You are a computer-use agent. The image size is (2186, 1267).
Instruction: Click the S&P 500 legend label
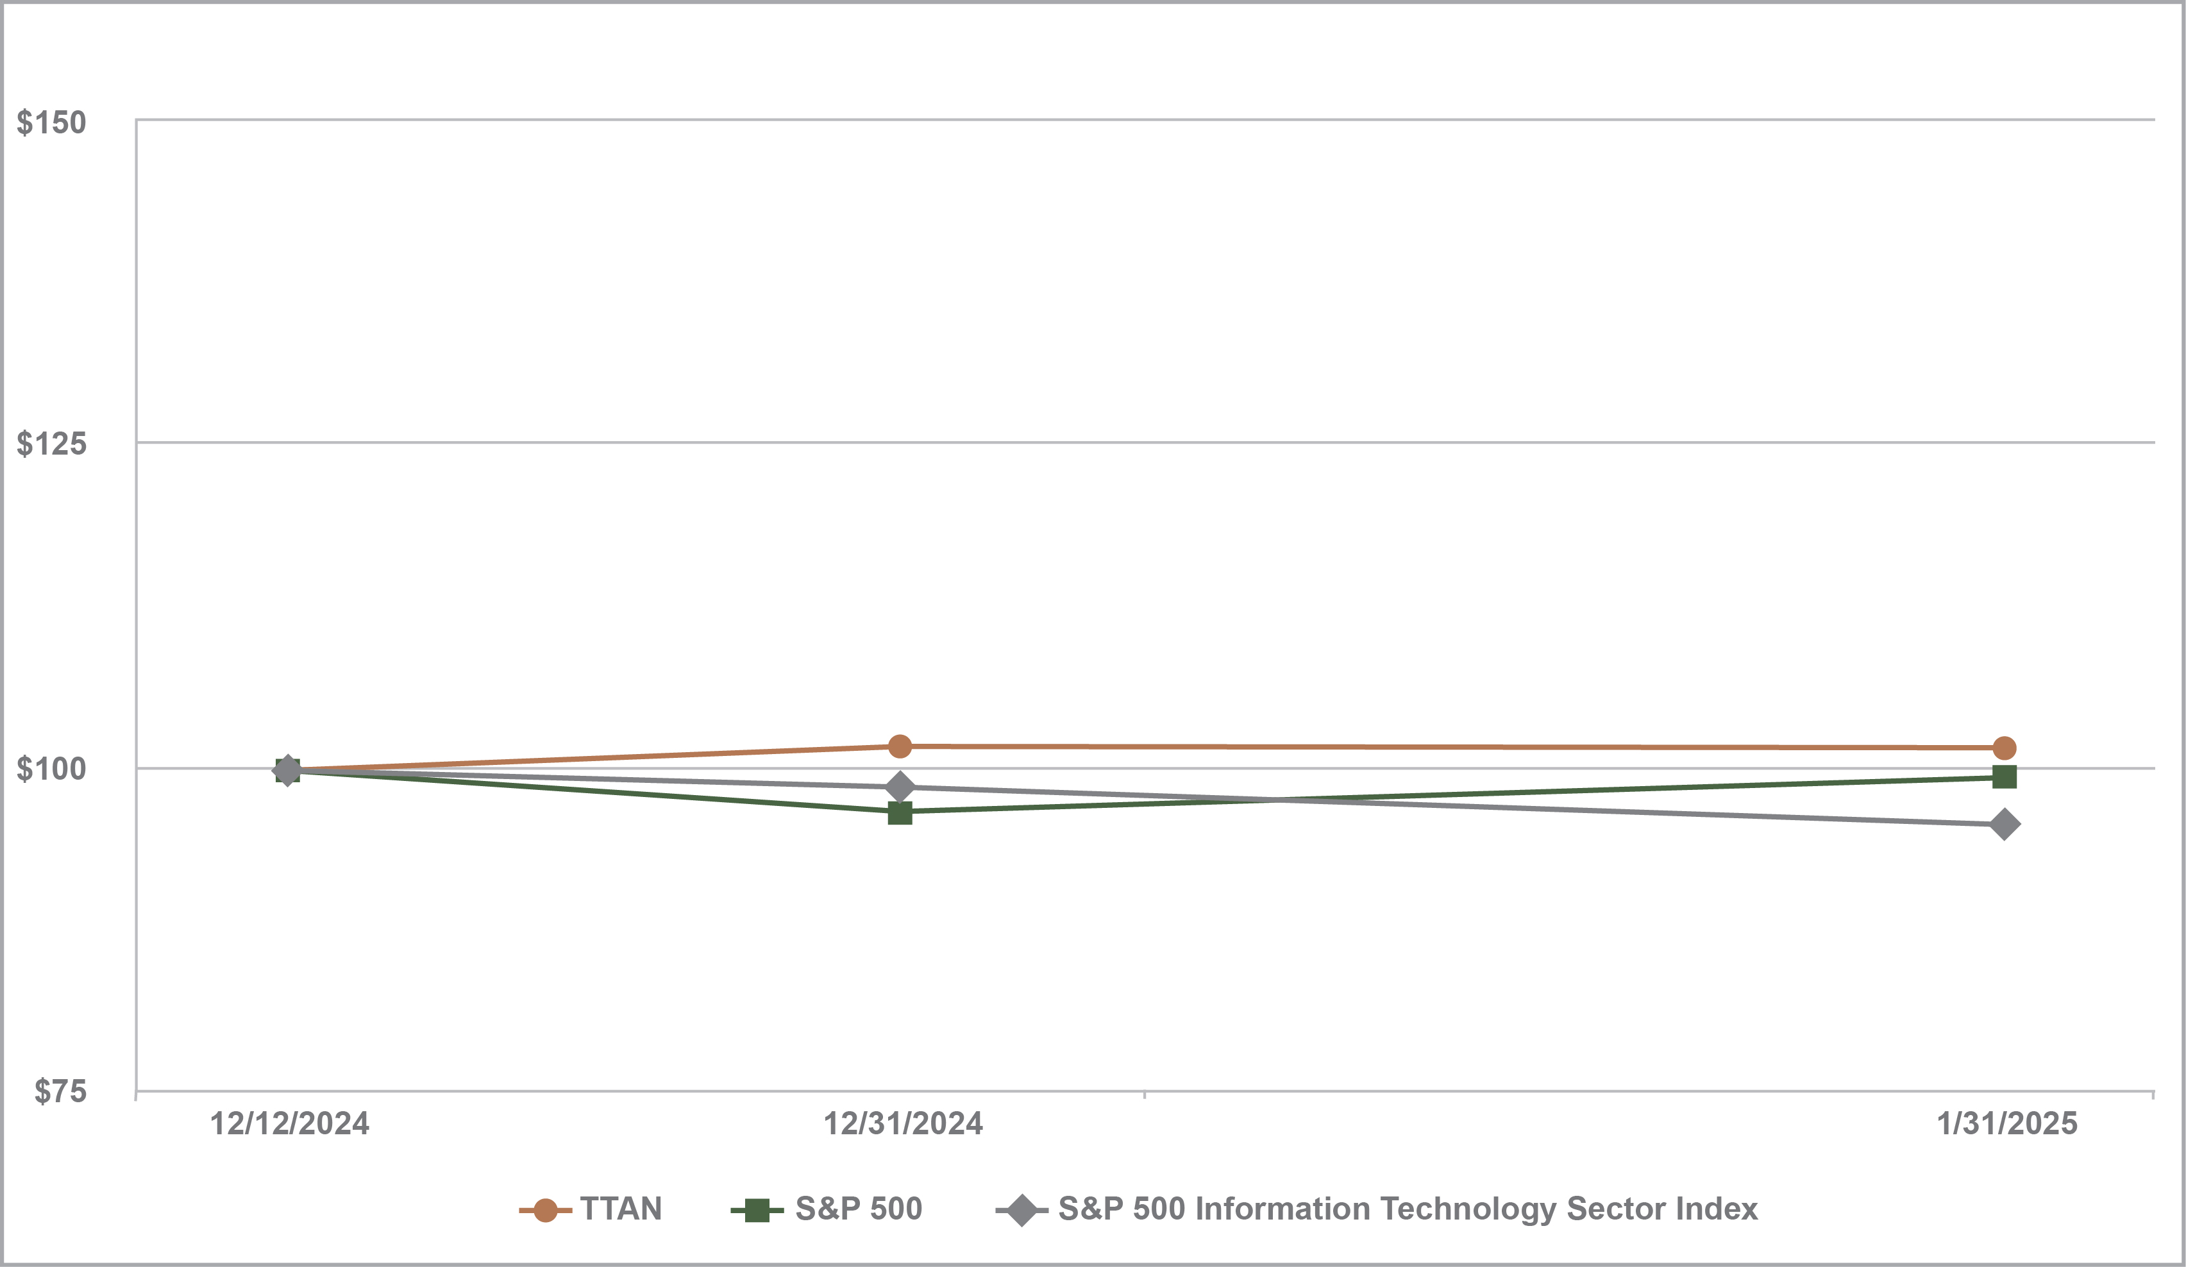click(858, 1209)
